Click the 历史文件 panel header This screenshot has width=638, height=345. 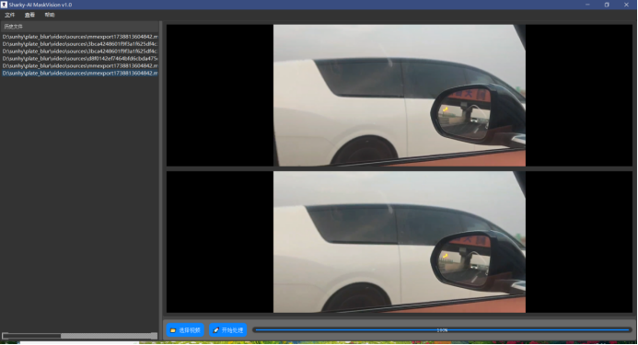coord(79,27)
